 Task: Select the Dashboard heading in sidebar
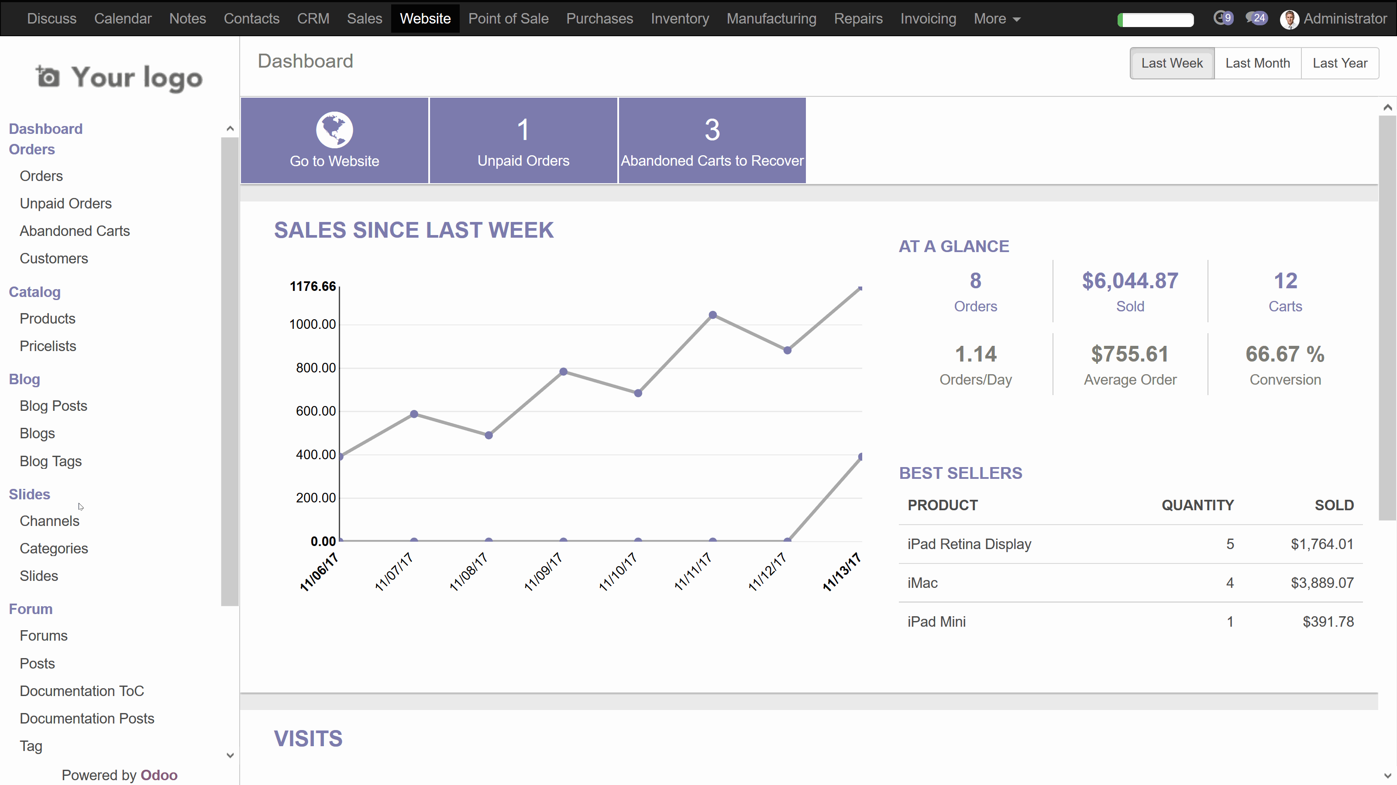[45, 128]
